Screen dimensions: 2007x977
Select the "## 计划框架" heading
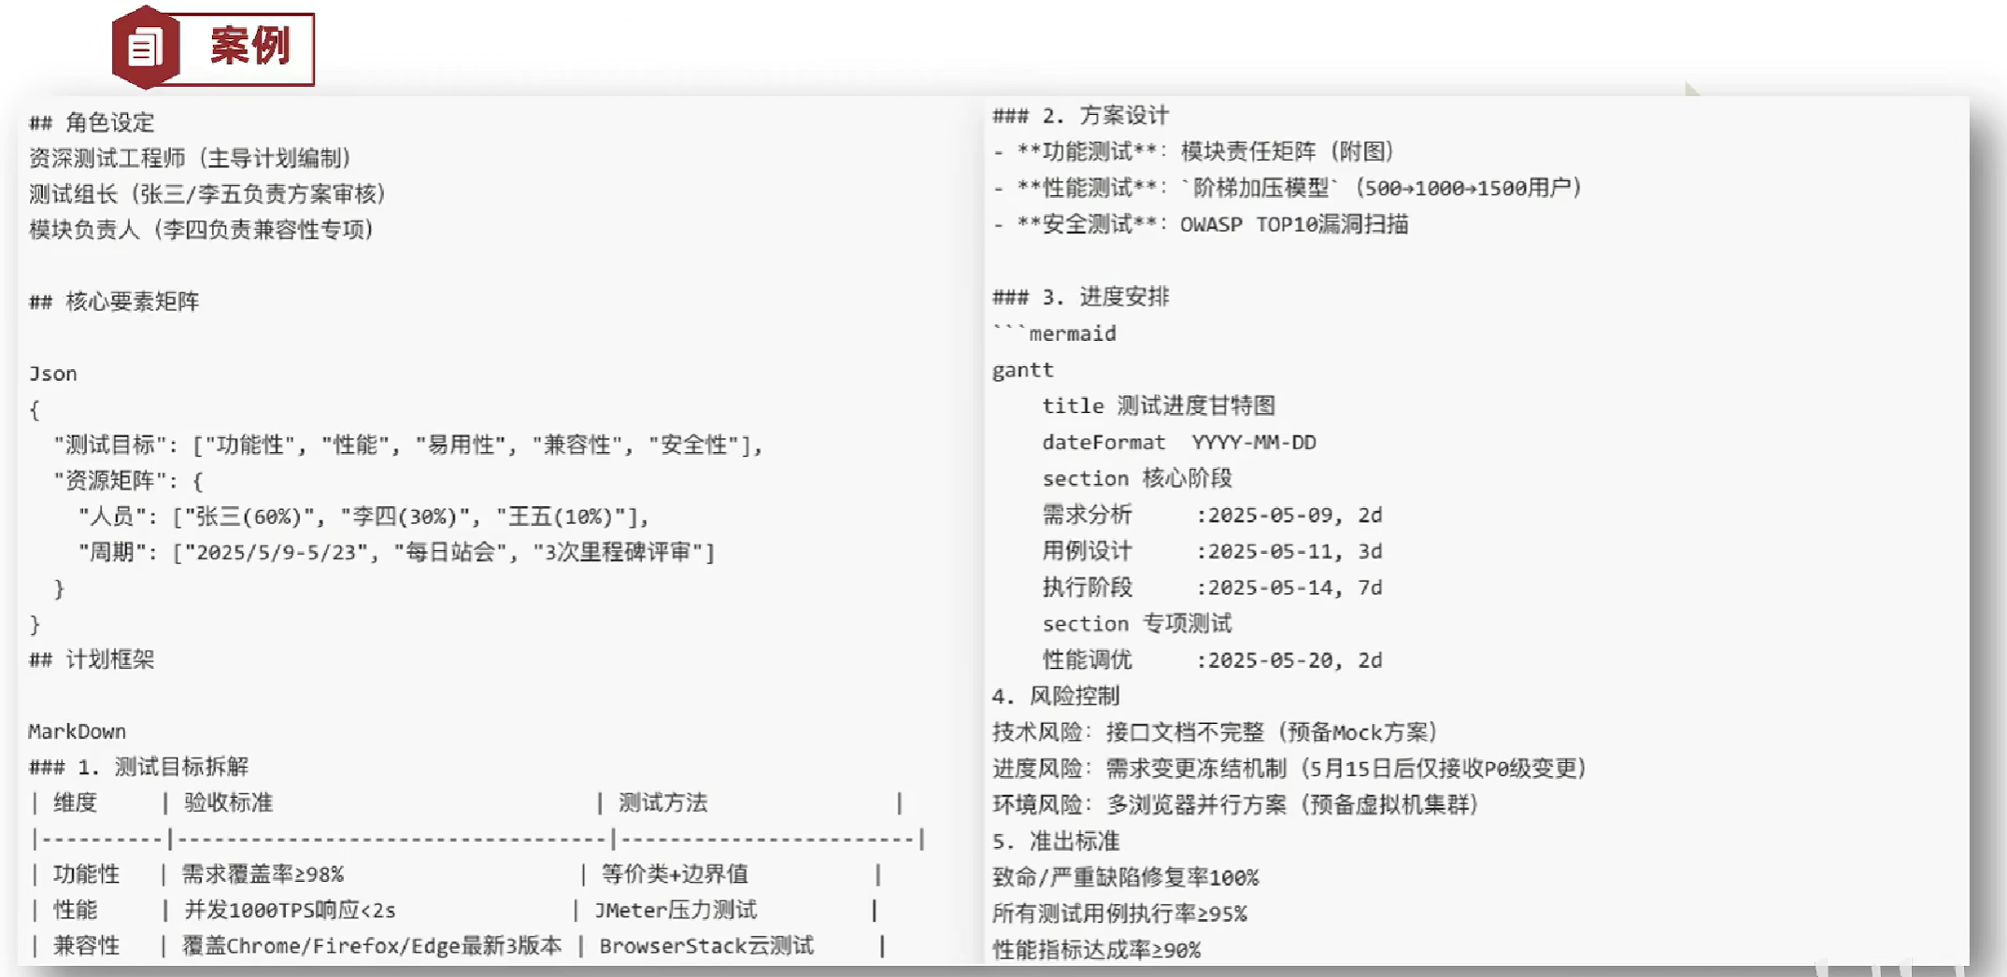[x=92, y=659]
